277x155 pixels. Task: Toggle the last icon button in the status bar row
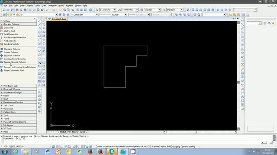90,146
